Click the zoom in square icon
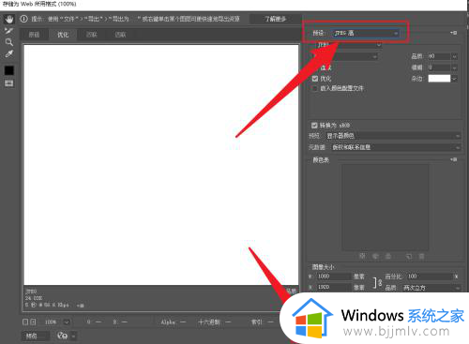The height and width of the screenshot is (344, 469). pos(33,322)
